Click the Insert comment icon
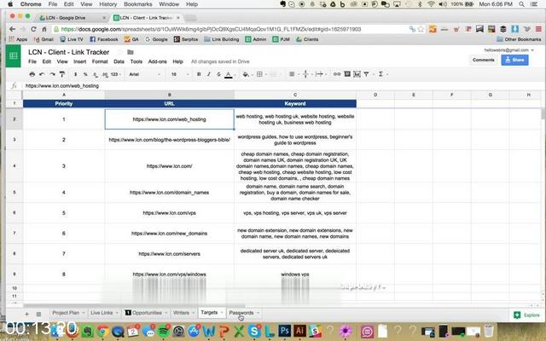 347,74
